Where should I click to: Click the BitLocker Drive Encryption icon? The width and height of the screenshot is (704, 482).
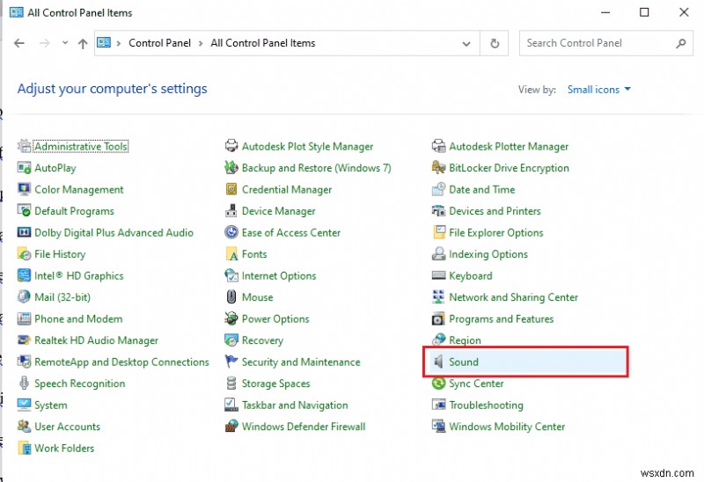[439, 168]
